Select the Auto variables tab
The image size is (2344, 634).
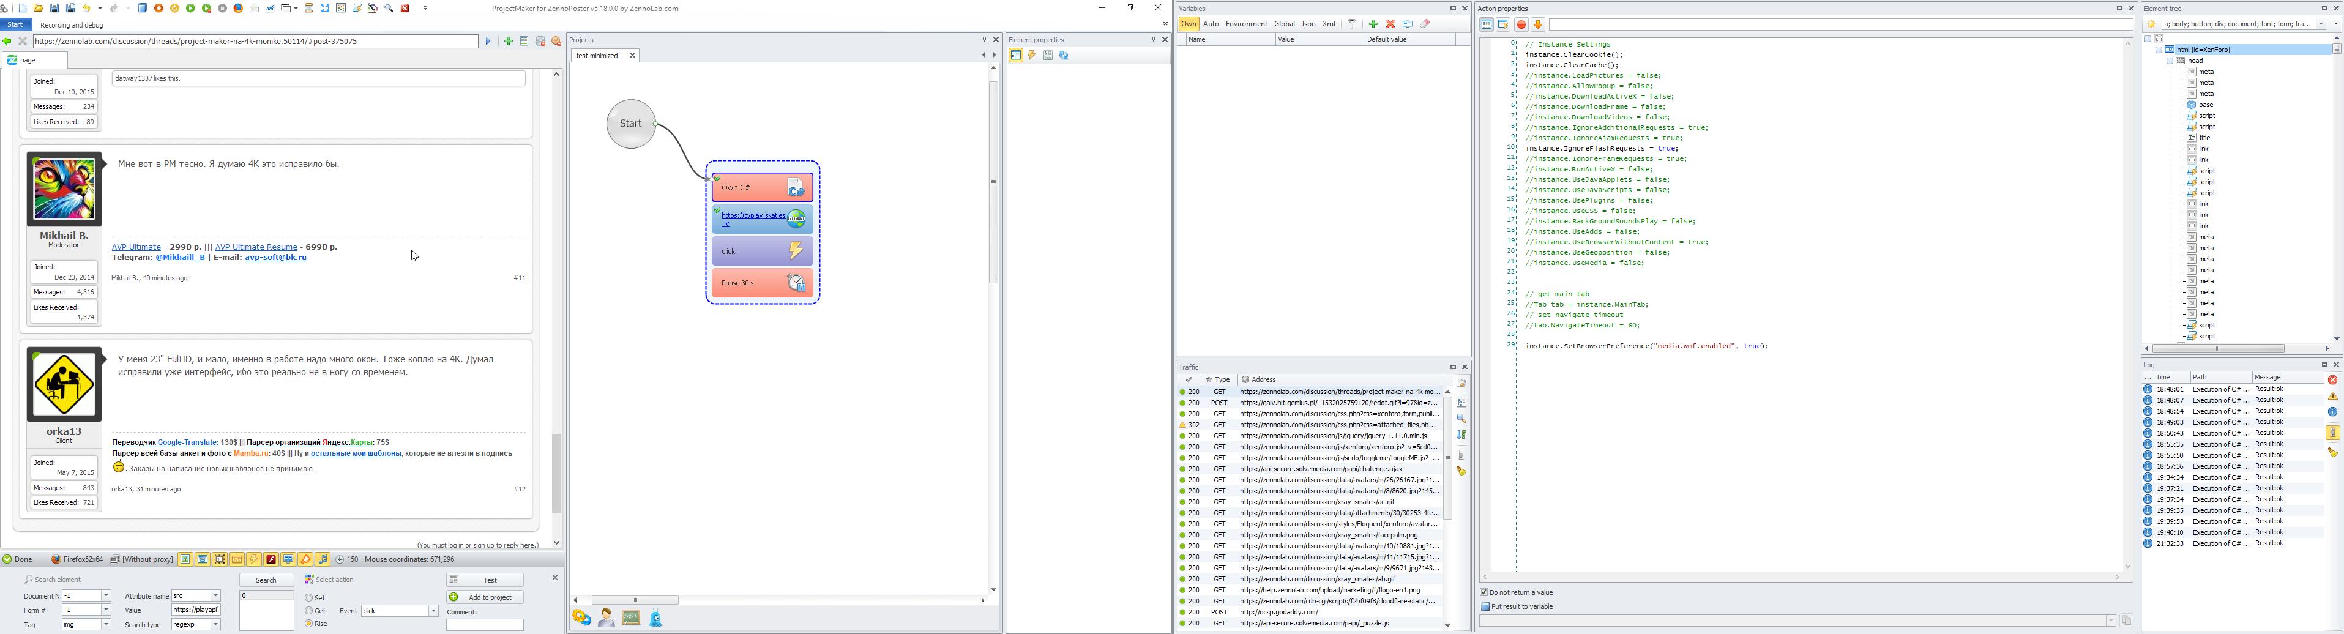(x=1211, y=24)
